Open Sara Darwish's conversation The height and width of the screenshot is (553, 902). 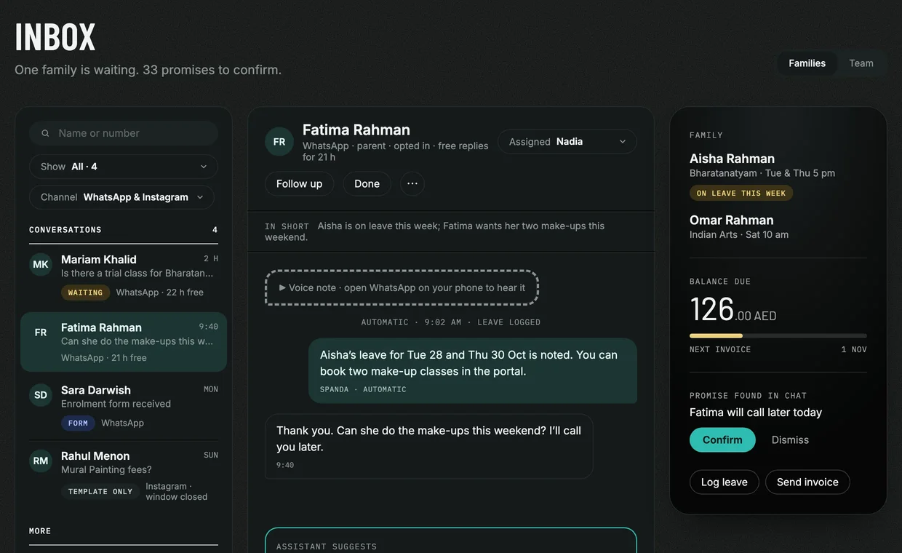tap(124, 406)
